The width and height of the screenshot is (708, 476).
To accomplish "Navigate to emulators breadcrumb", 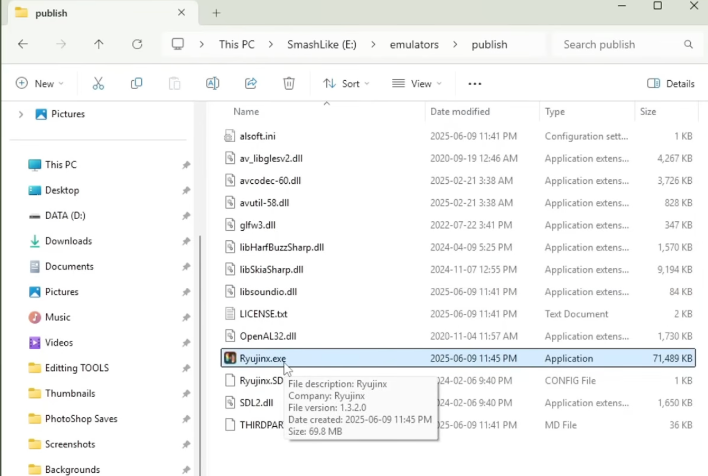I will pyautogui.click(x=414, y=44).
